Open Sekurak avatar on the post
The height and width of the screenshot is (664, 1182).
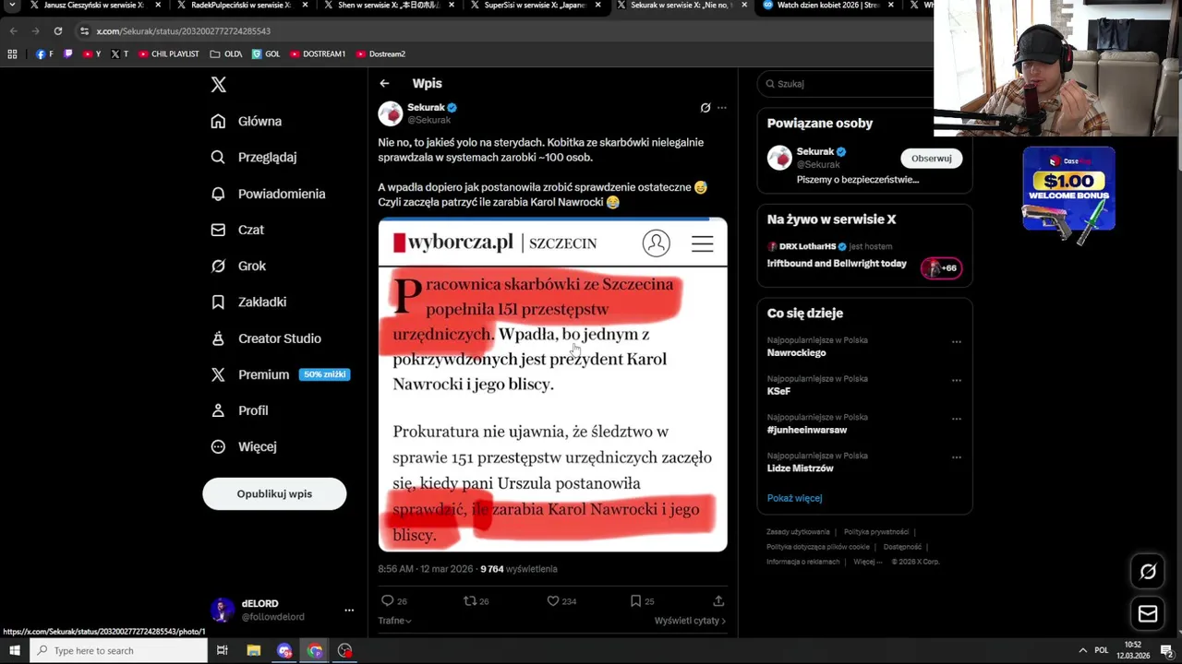click(x=390, y=113)
